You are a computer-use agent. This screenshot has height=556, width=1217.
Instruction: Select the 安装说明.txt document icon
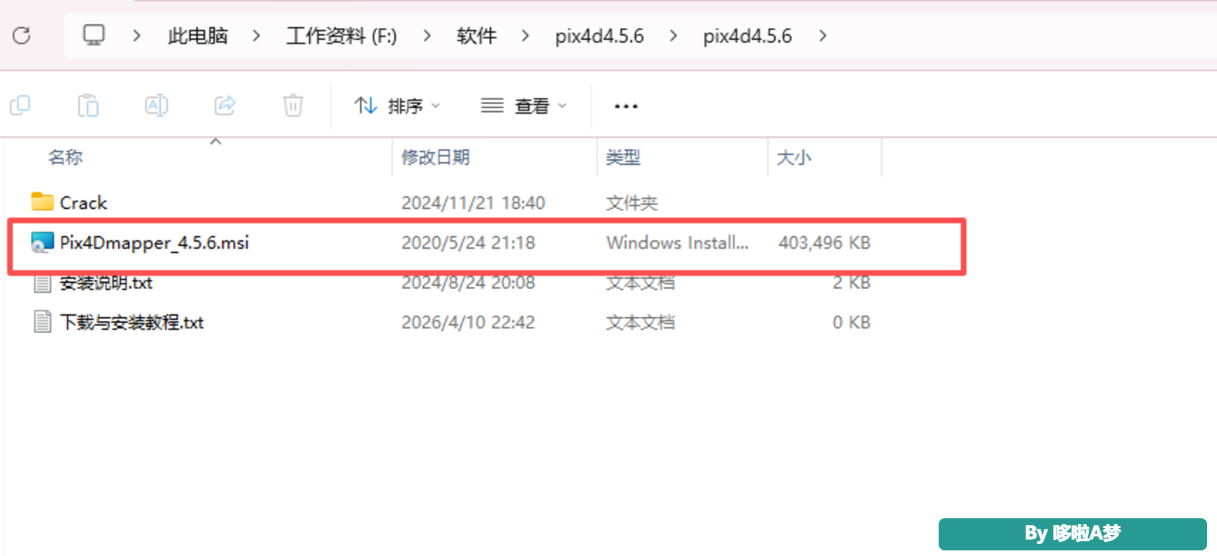[43, 283]
